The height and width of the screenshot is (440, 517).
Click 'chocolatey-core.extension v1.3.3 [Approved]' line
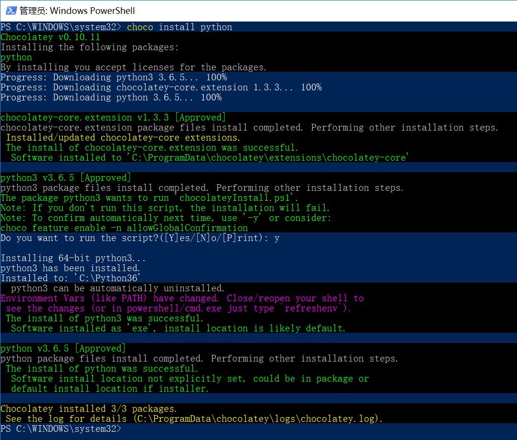[x=113, y=118]
